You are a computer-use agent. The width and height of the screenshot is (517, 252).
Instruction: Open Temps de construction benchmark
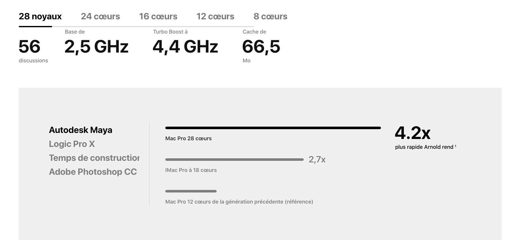(94, 158)
